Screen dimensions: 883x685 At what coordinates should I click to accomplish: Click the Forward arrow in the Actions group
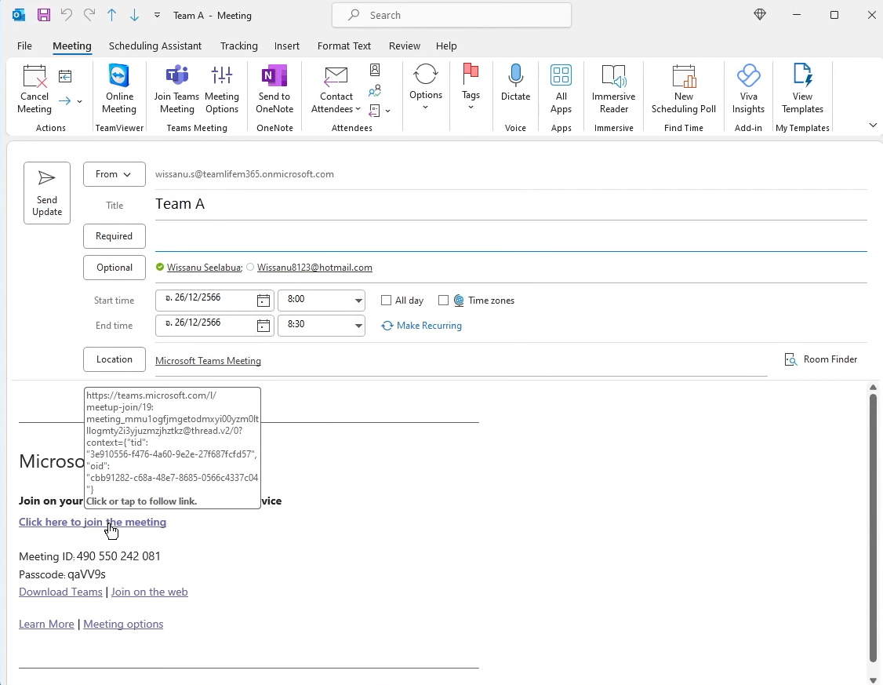[x=65, y=101]
